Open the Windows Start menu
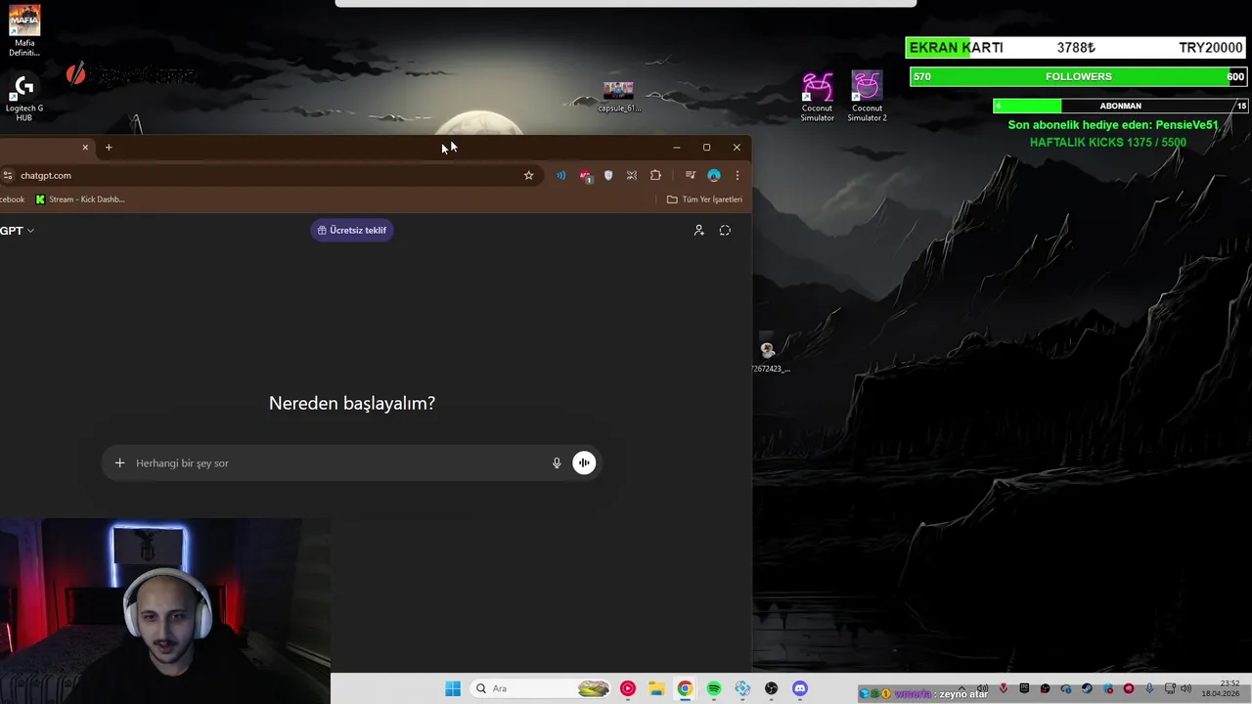Screen dimensions: 1252x704 pyautogui.click(x=453, y=689)
